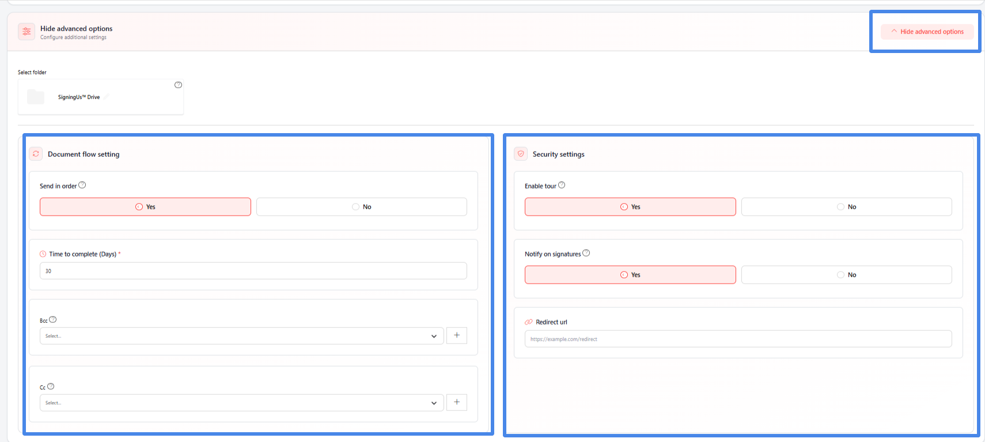Open the Cc select dropdown
985x442 pixels.
coord(242,403)
